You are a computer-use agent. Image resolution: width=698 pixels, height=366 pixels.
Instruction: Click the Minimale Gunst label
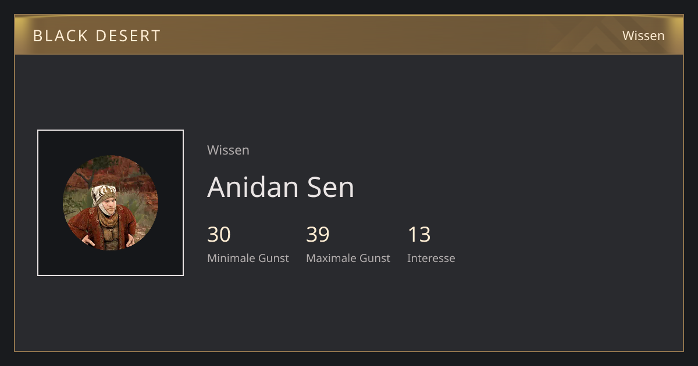pyautogui.click(x=248, y=258)
